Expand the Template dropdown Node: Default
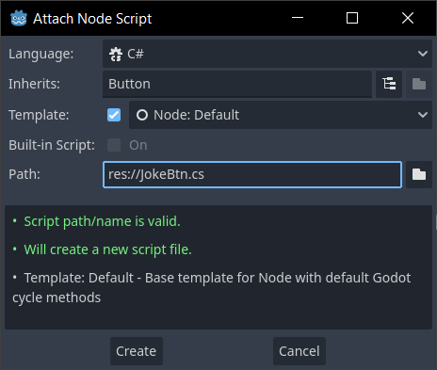 (281, 115)
